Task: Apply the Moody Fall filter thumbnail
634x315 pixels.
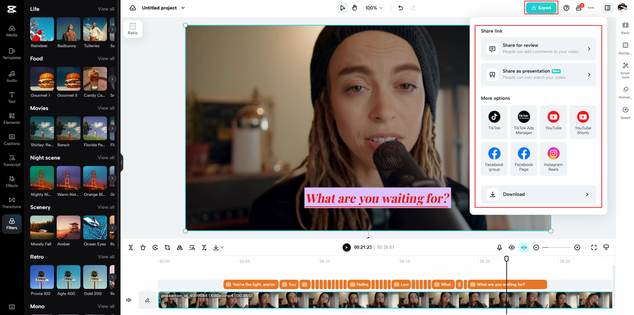Action: point(42,228)
